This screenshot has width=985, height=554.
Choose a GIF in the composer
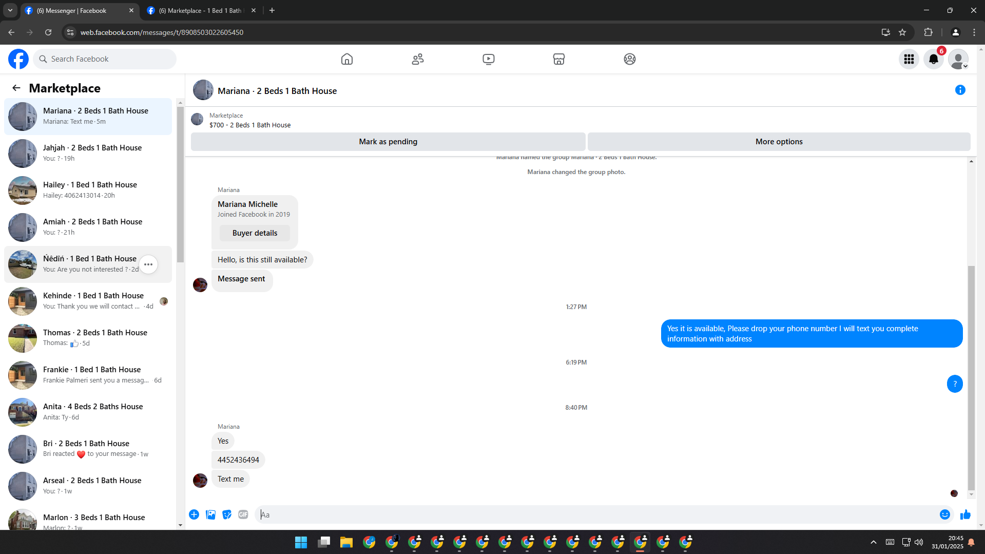(x=243, y=514)
